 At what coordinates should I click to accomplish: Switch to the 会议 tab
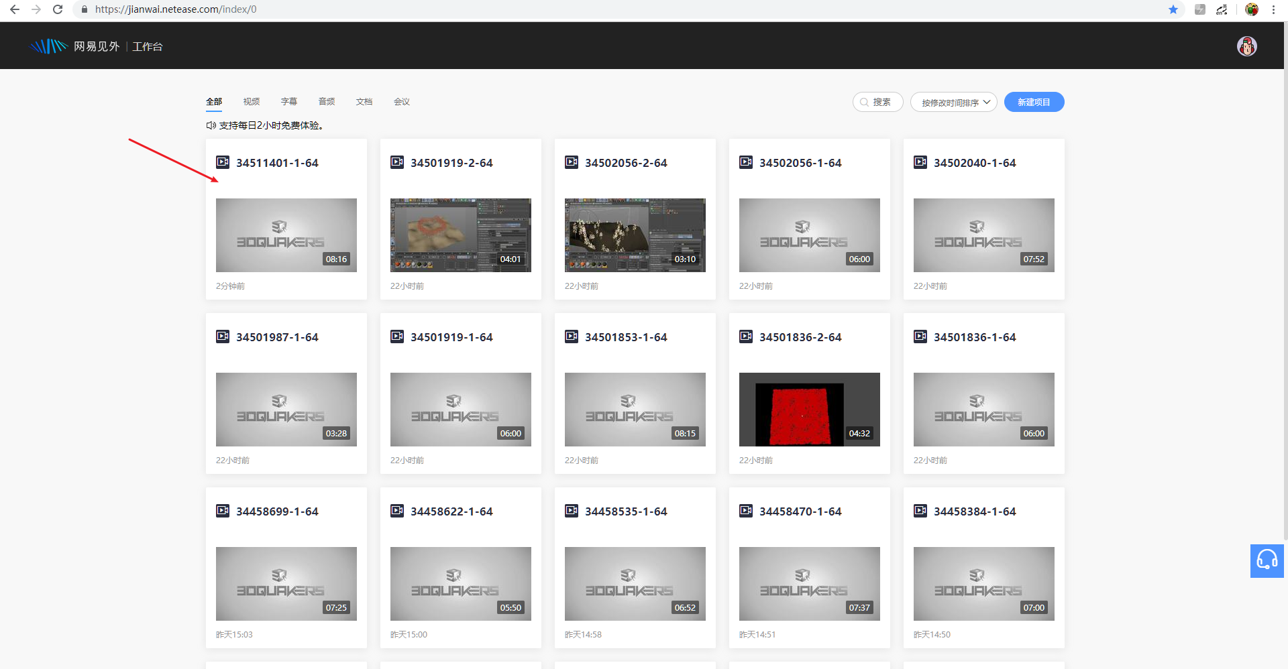click(402, 102)
